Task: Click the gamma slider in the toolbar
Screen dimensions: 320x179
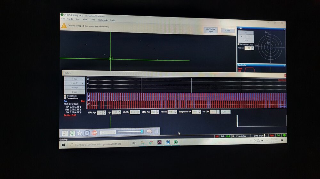Action: point(130,132)
